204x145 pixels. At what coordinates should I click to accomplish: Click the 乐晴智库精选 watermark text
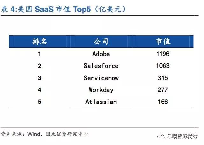[182, 136]
